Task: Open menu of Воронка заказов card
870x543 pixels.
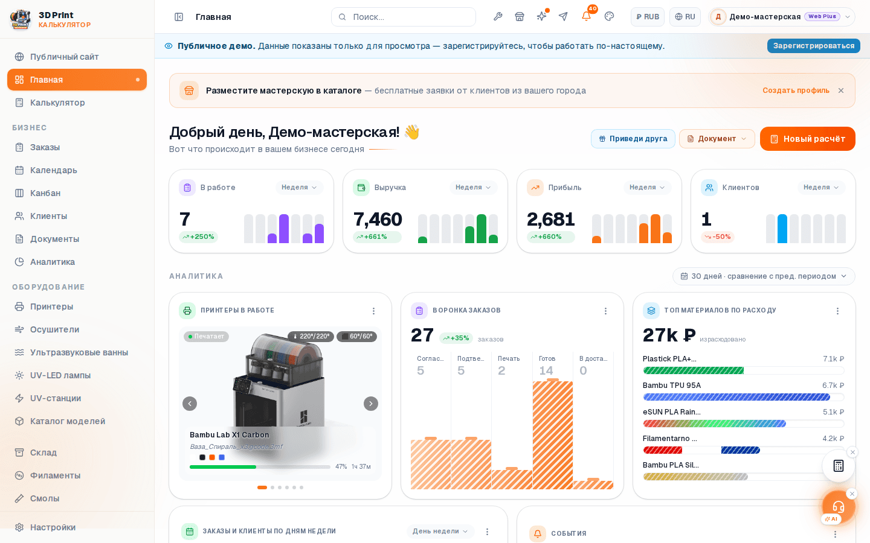Action: pos(605,311)
